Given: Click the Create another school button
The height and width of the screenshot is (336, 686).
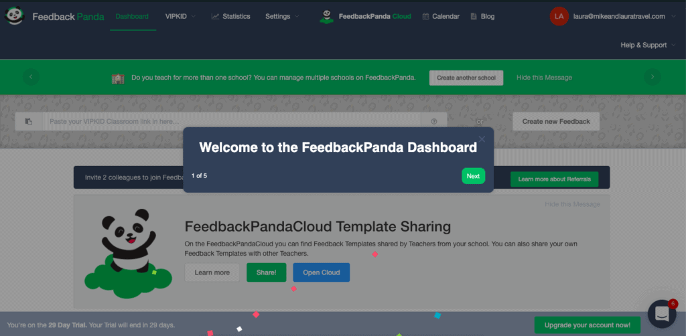Looking at the screenshot, I should [x=466, y=78].
